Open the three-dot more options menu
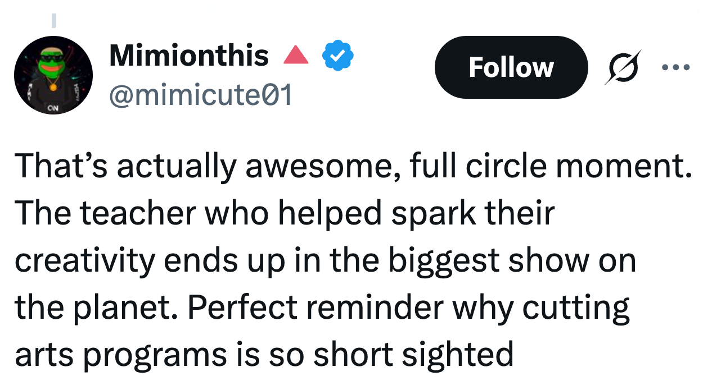 pyautogui.click(x=675, y=67)
